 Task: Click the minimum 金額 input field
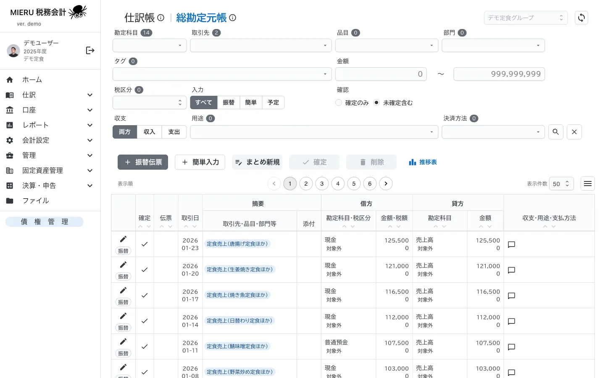click(x=381, y=74)
